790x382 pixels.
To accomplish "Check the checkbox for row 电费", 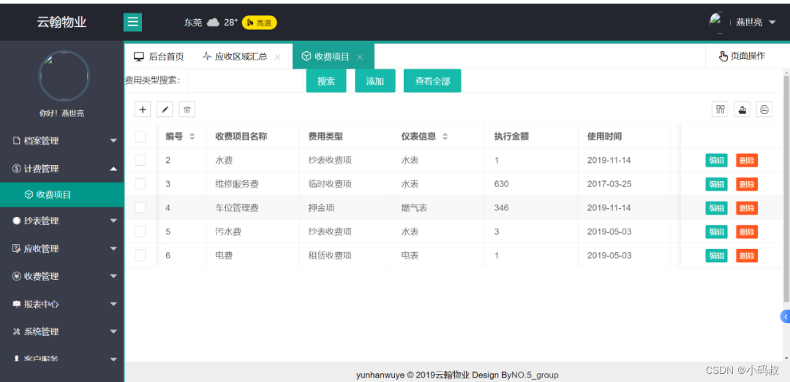I will click(x=140, y=255).
